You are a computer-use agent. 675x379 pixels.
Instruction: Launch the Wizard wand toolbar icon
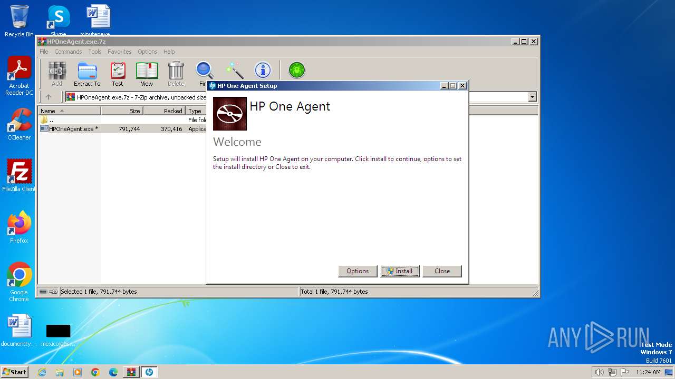234,71
